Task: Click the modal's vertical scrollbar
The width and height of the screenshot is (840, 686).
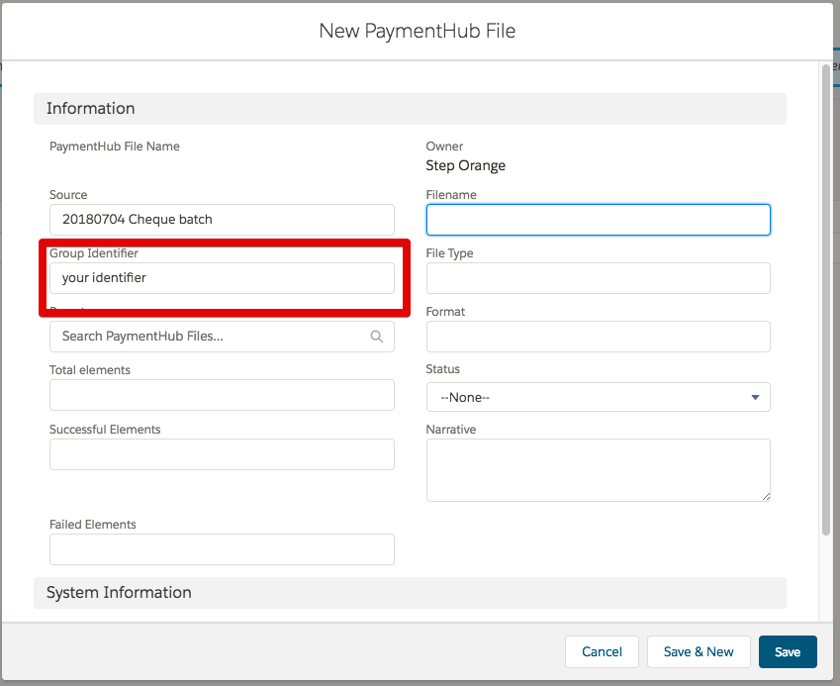Action: 826,297
